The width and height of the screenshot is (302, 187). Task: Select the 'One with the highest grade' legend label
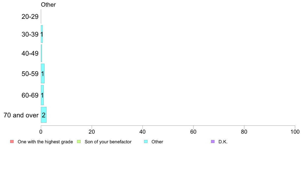coord(45,142)
